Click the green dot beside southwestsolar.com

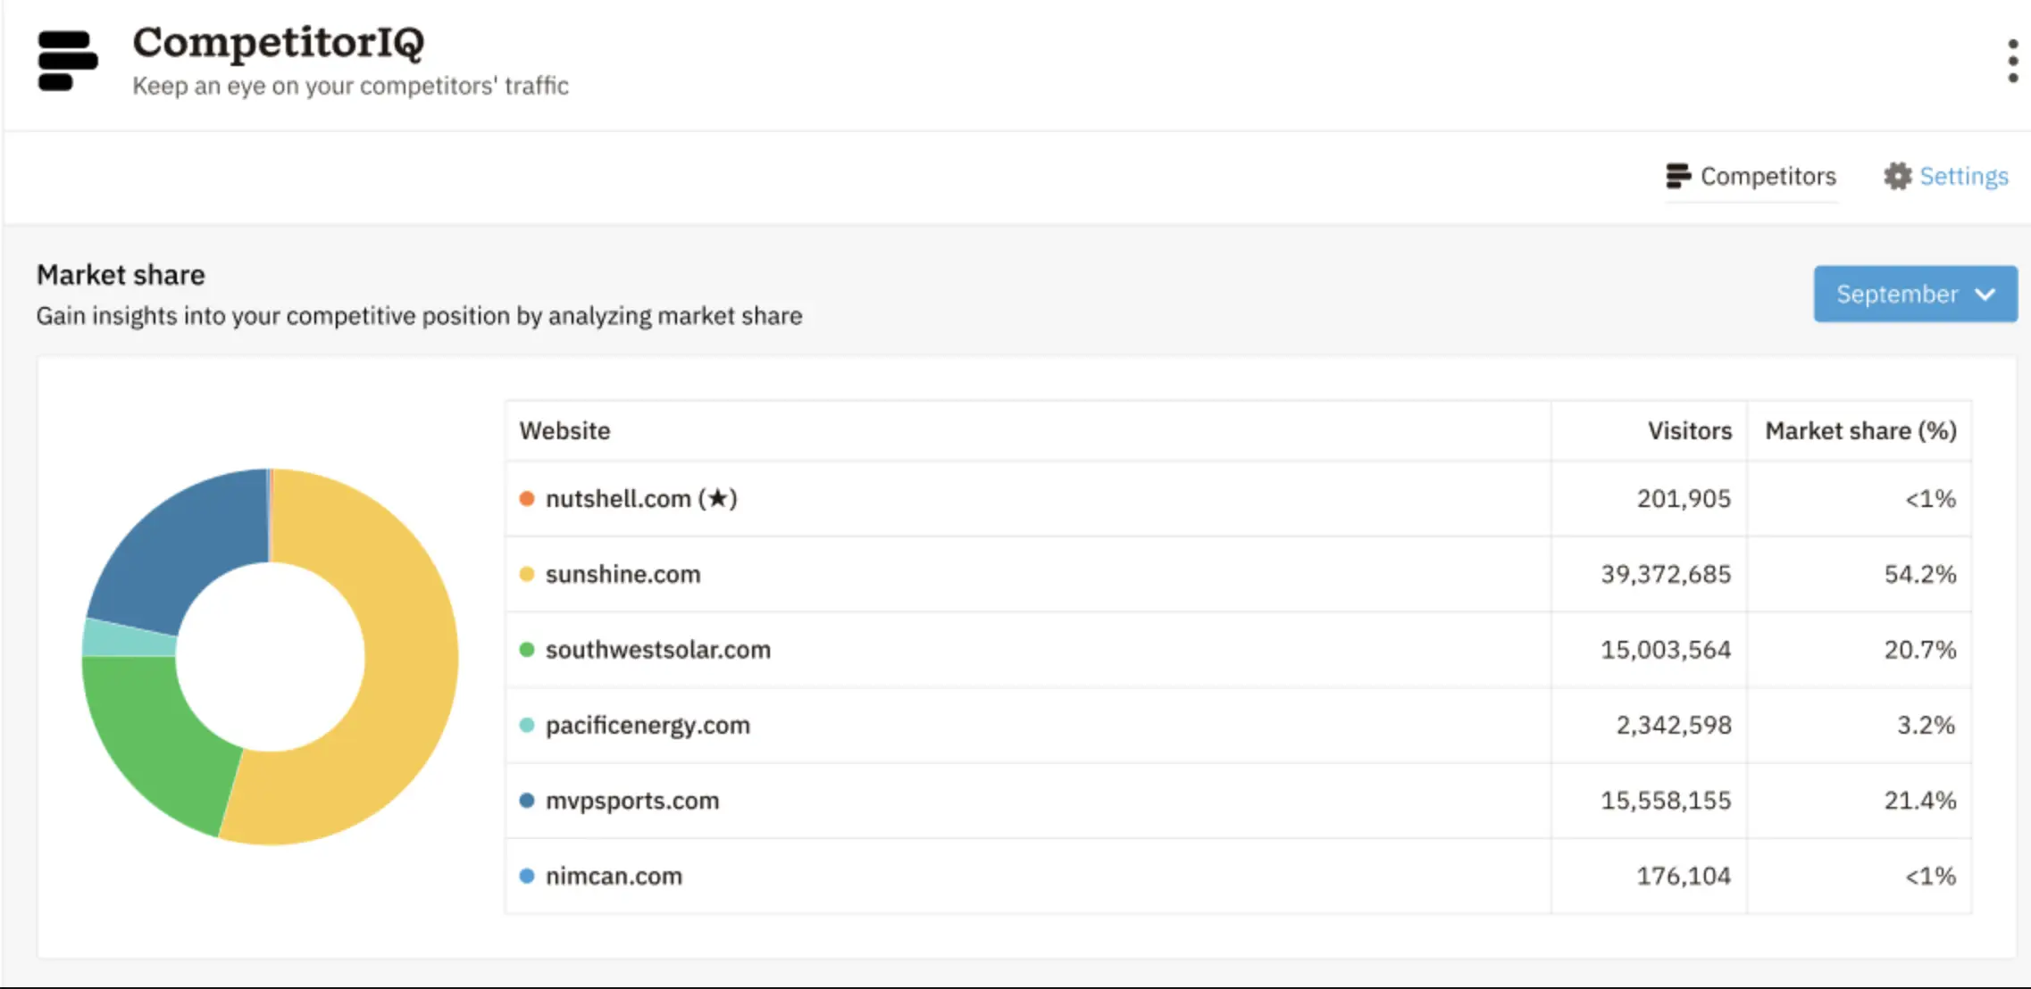point(527,650)
